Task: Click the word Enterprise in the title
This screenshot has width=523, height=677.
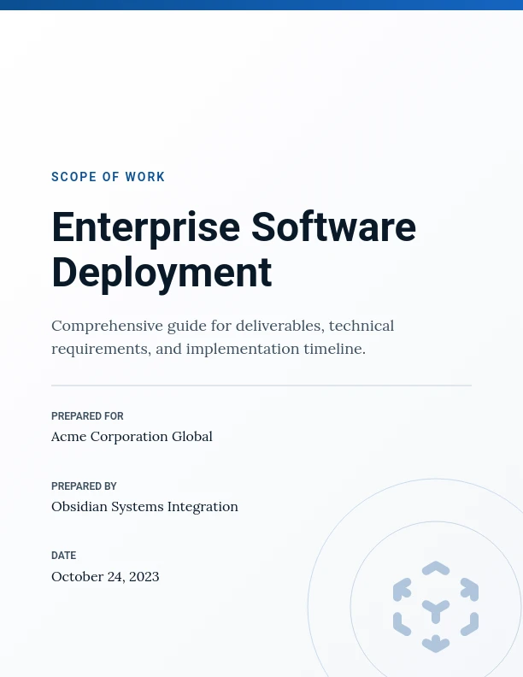Action: pos(144,227)
